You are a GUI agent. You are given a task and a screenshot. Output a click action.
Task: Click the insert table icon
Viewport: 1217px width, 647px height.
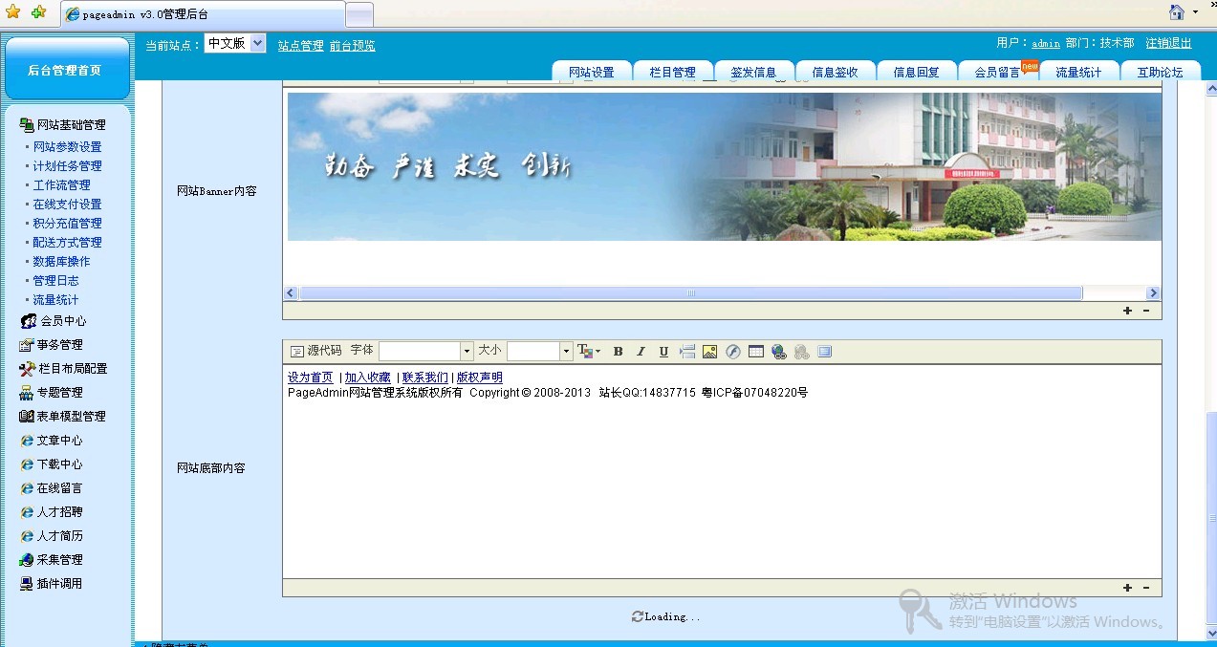tap(756, 352)
